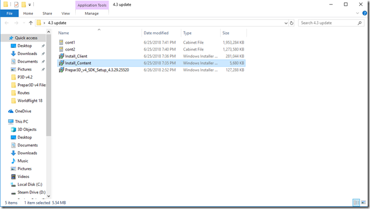Expand the ribbon with the chevron

coord(357,13)
